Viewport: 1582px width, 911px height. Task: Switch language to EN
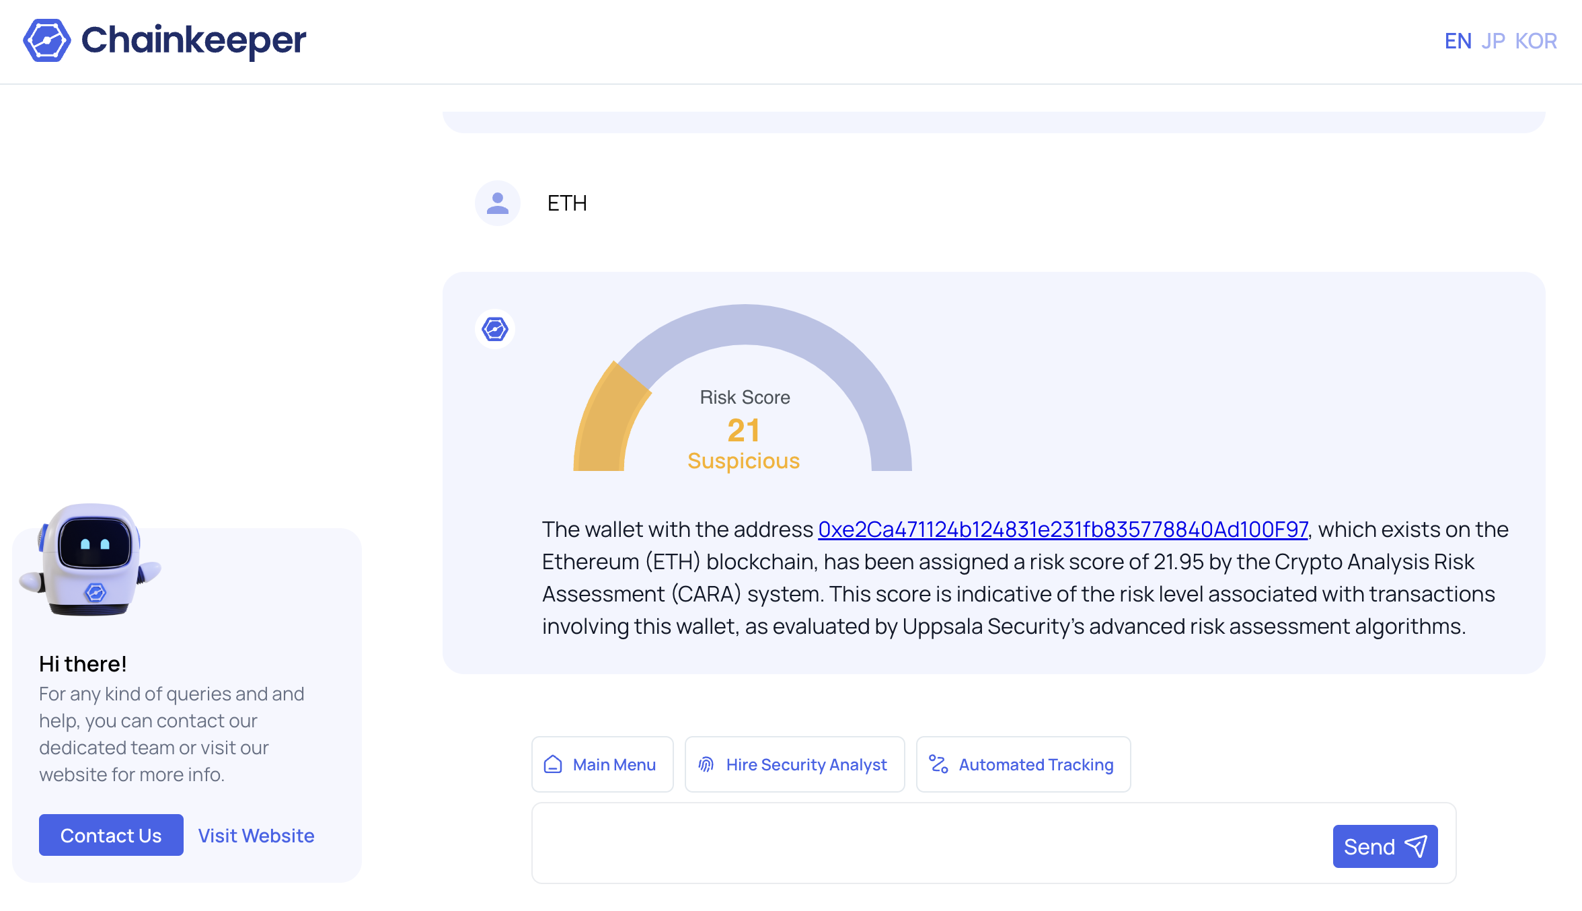[x=1458, y=41]
